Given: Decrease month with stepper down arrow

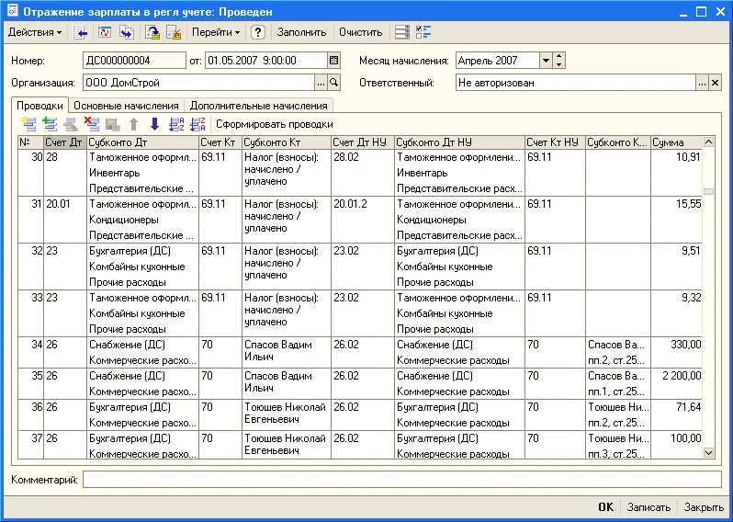Looking at the screenshot, I should [559, 64].
